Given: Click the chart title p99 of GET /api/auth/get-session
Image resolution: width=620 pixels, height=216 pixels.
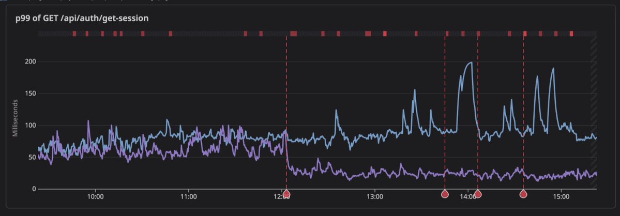Looking at the screenshot, I should [82, 18].
